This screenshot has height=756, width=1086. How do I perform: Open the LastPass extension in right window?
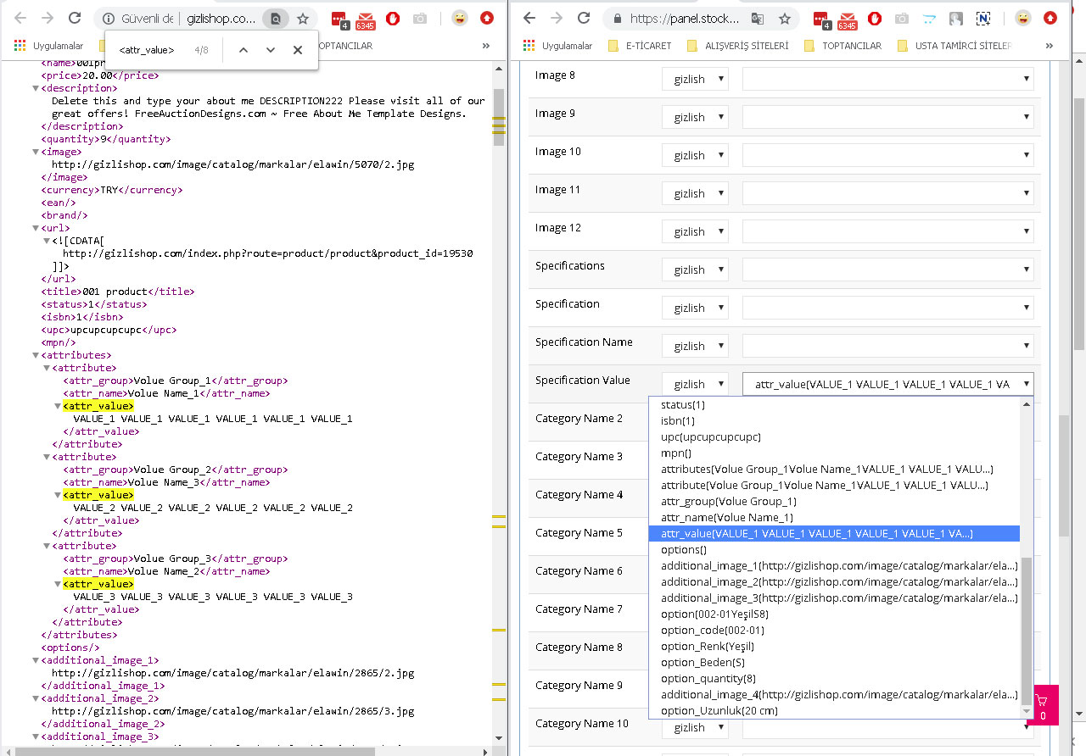click(x=820, y=18)
